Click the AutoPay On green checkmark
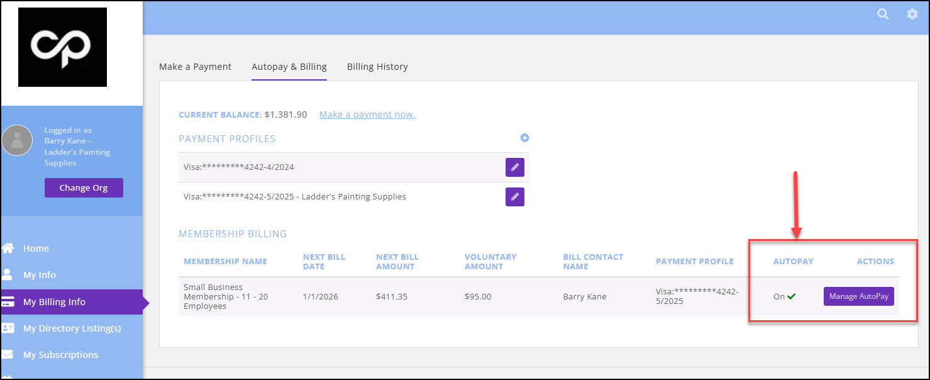 [792, 296]
